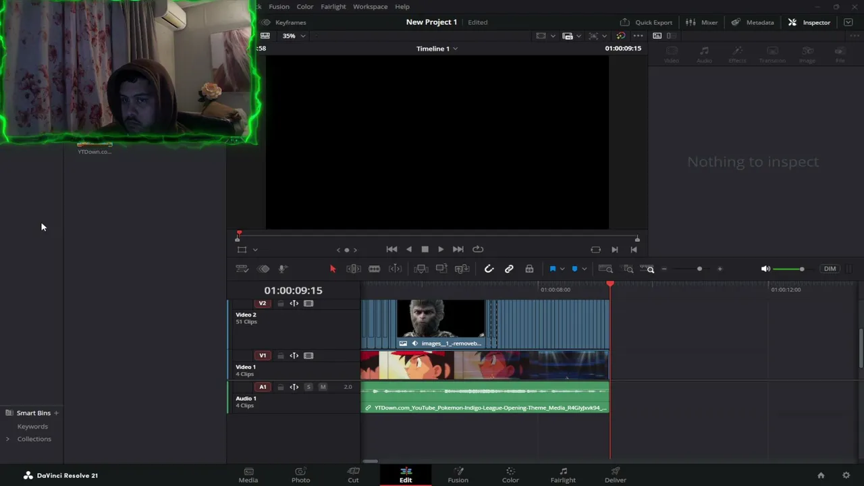Open the Workspace menu
The image size is (864, 486).
point(370,7)
